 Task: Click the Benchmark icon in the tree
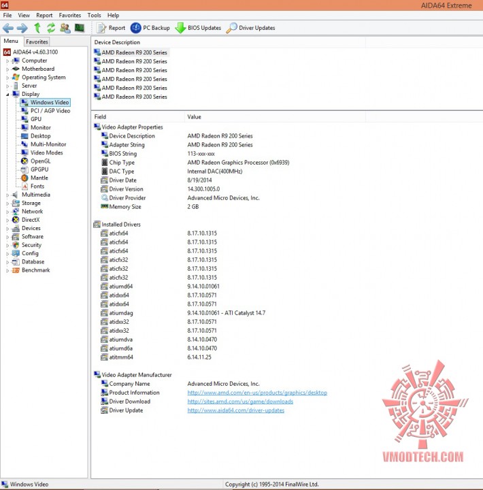pos(16,270)
